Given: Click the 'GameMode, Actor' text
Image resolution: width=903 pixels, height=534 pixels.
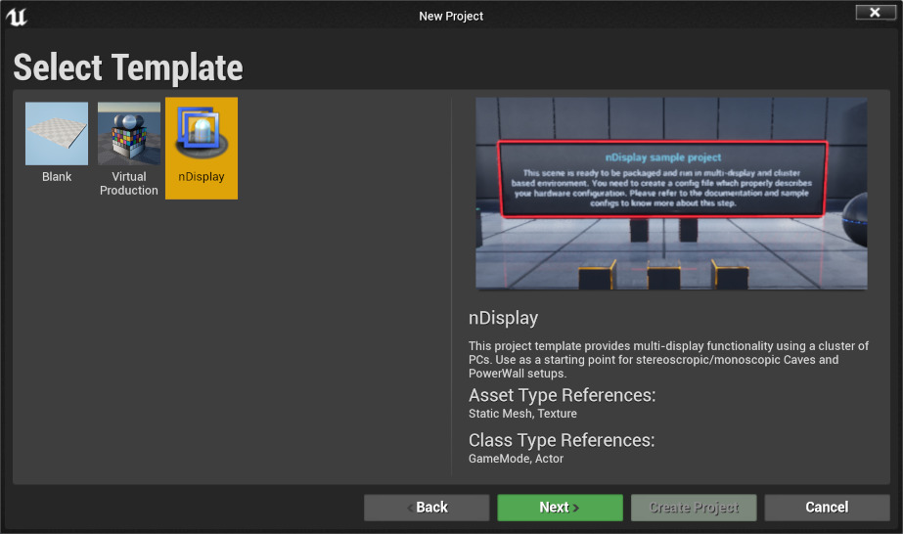Looking at the screenshot, I should pyautogui.click(x=516, y=459).
